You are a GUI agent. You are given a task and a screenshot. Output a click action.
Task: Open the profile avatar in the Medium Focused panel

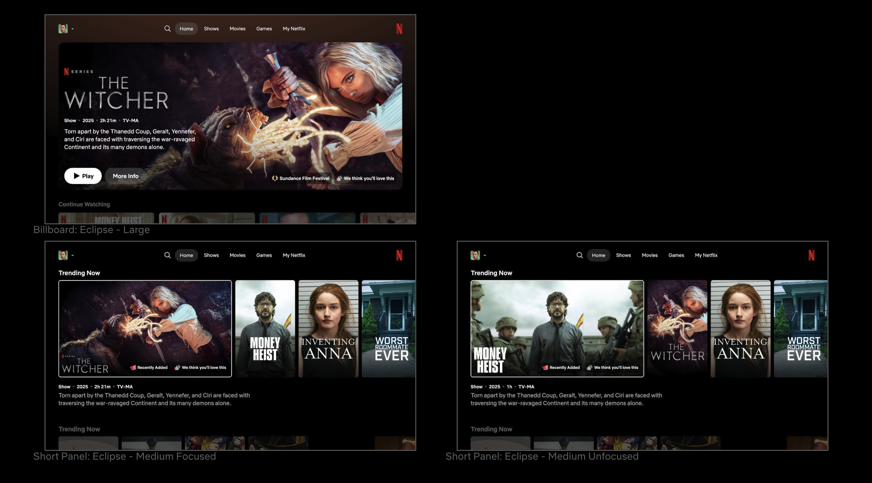tap(63, 255)
